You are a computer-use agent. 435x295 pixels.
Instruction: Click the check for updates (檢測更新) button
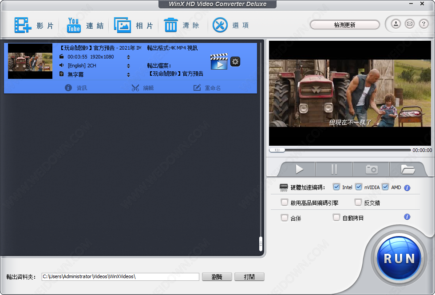click(x=344, y=25)
